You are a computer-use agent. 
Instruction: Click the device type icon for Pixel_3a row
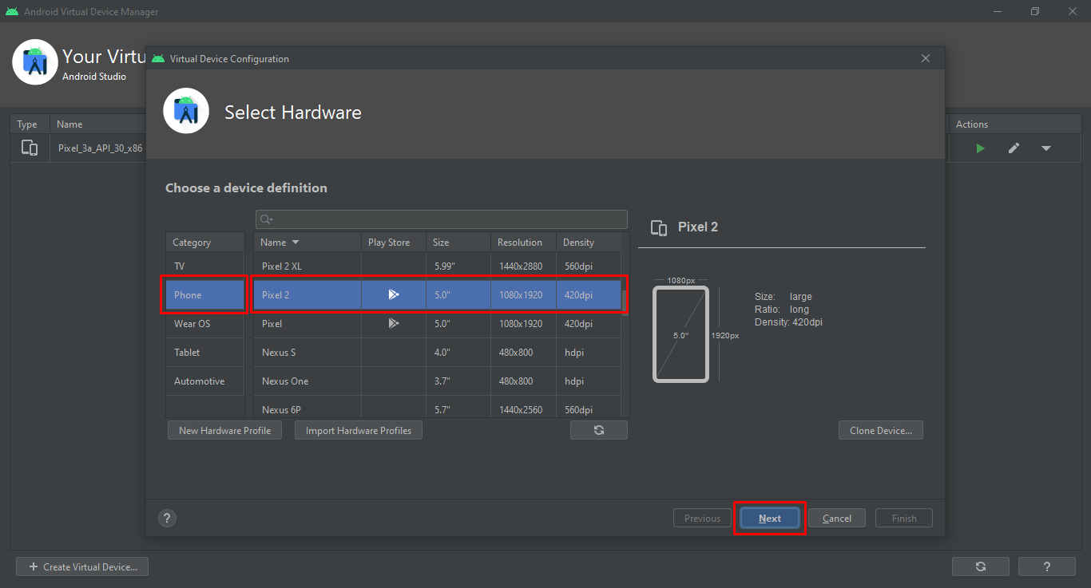pos(30,148)
